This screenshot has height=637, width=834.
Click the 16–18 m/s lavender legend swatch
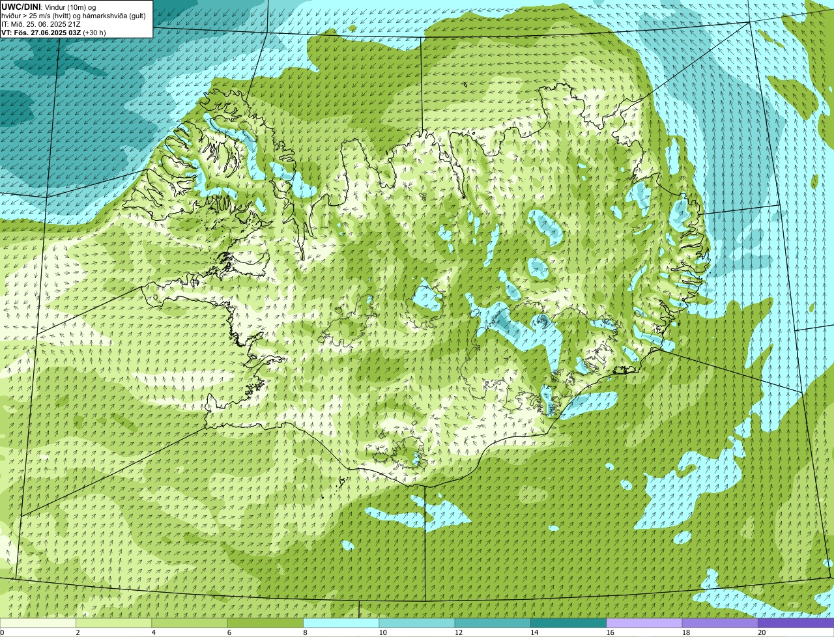tap(644, 623)
